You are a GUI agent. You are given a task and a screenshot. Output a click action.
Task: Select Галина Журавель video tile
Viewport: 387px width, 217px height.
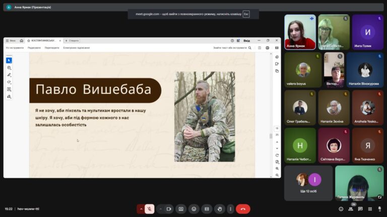coord(359,183)
